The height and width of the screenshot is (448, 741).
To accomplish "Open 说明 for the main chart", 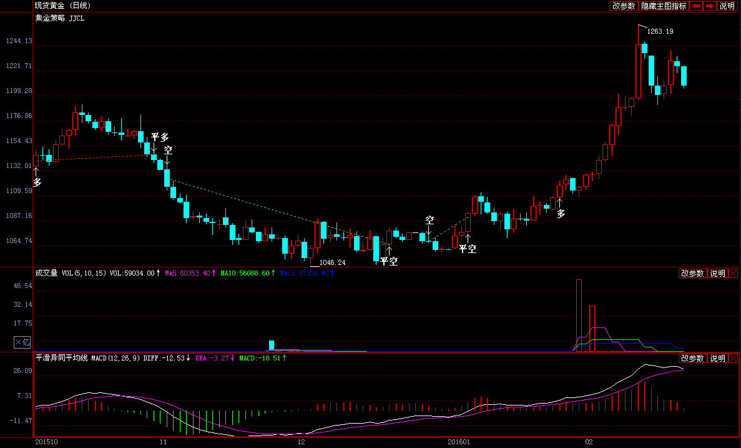I will click(727, 6).
